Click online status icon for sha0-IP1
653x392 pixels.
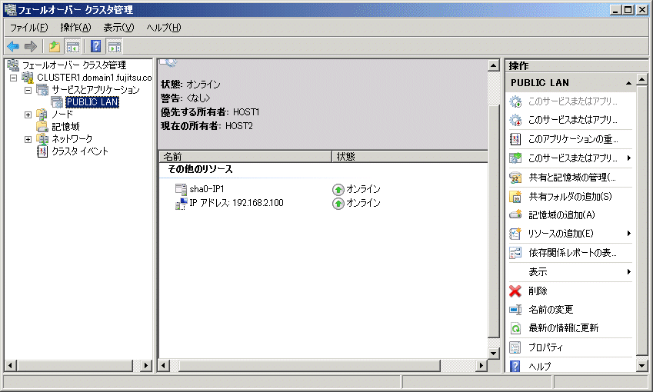[x=338, y=190]
